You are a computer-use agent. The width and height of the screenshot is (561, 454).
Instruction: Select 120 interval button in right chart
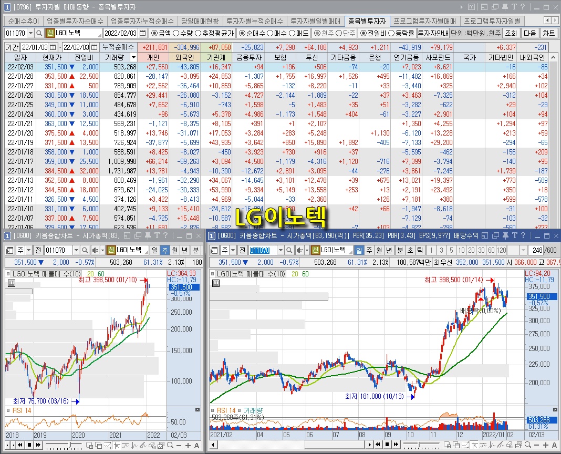pyautogui.click(x=502, y=250)
